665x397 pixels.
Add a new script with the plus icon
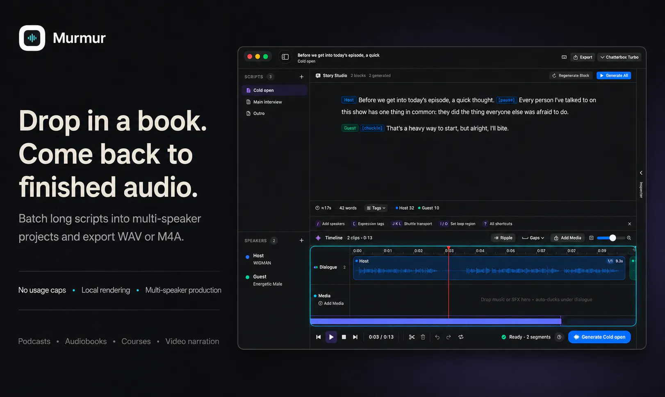tap(301, 77)
